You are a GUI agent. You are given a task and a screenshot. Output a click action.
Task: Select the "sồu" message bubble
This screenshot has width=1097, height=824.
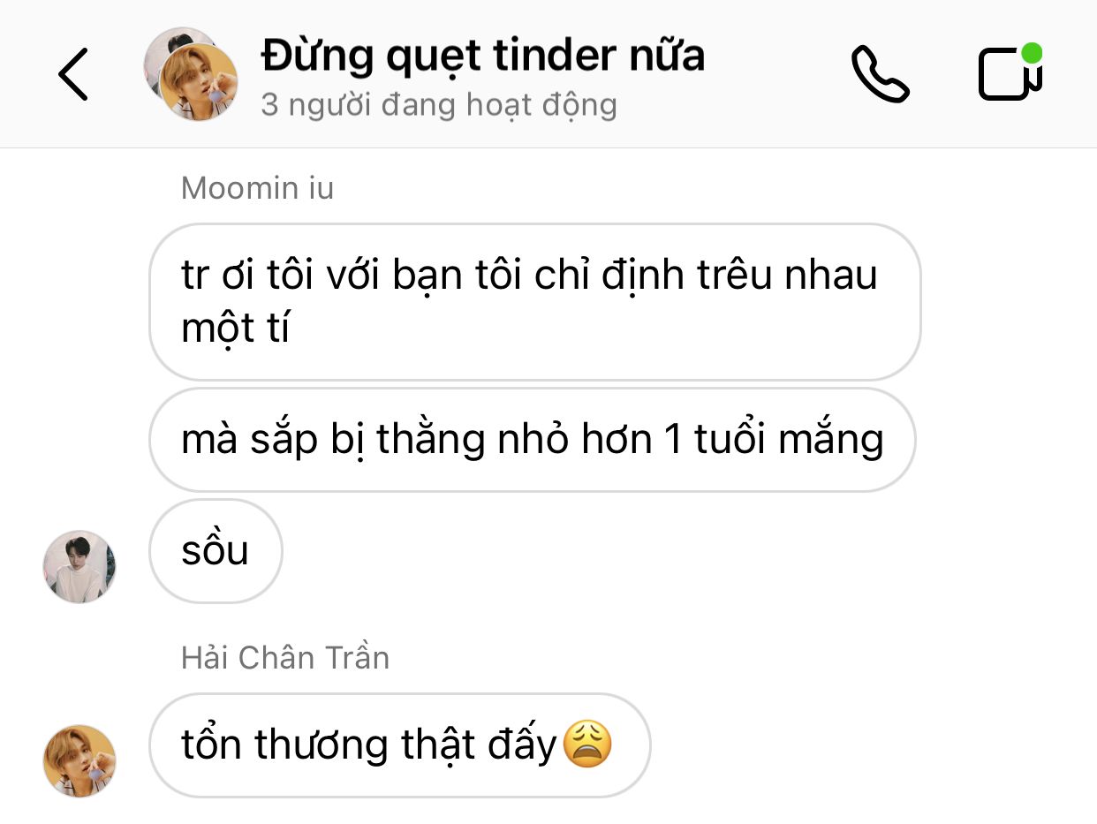click(x=216, y=551)
